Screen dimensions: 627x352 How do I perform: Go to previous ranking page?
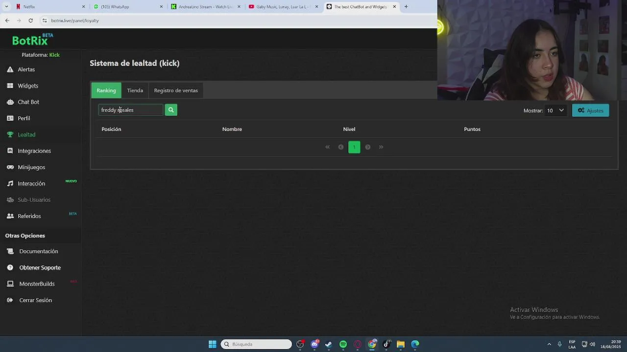pos(341,147)
